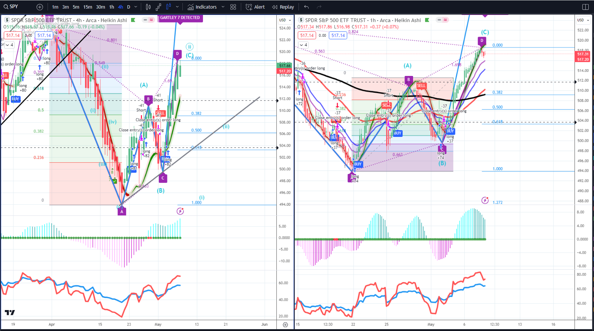Select the D daily timeframe
594x331 pixels.
(x=128, y=7)
